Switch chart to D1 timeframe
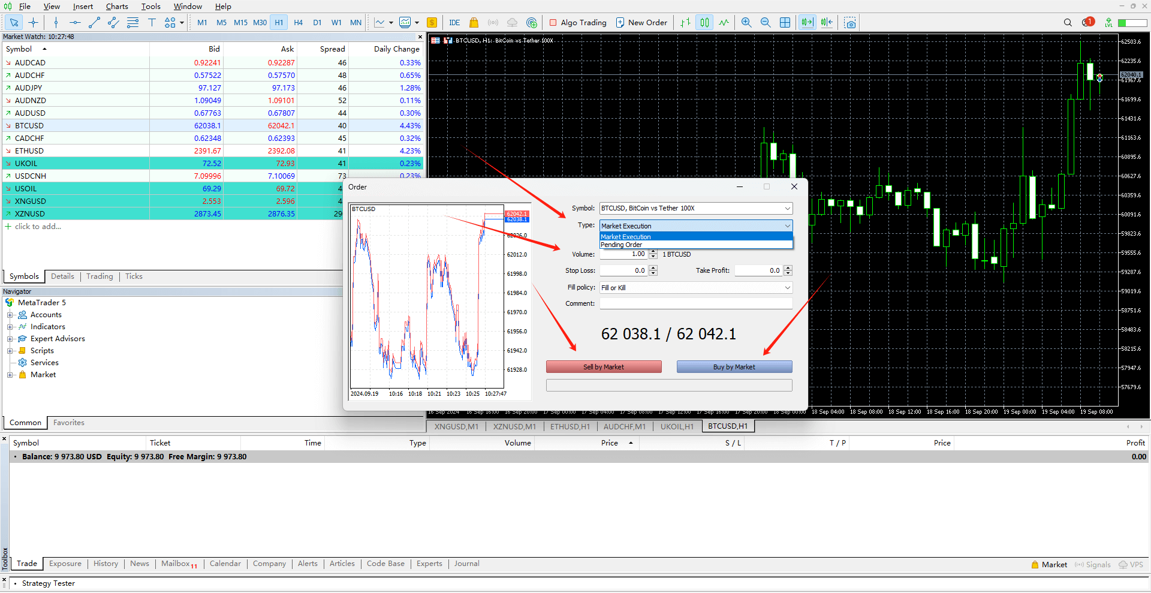This screenshot has height=593, width=1151. click(x=317, y=23)
